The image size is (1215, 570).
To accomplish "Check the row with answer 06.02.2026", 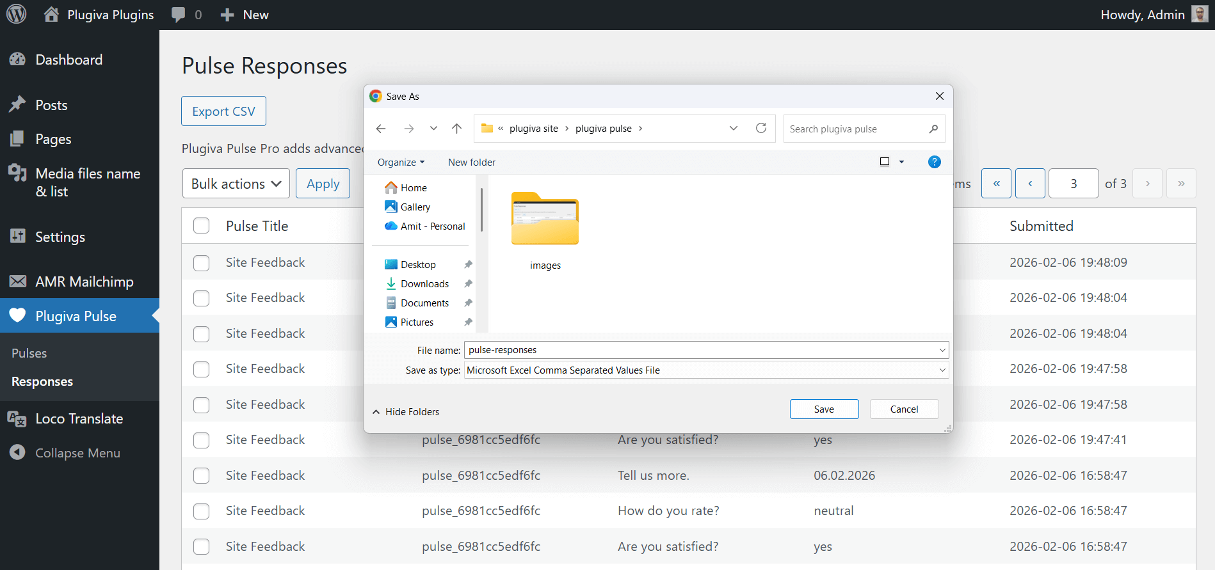I will coord(202,475).
